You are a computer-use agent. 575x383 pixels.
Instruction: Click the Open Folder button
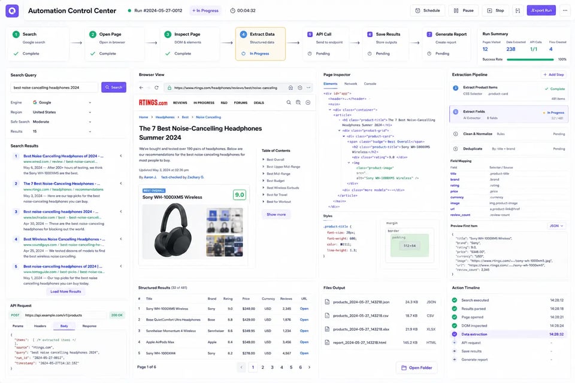(417, 367)
